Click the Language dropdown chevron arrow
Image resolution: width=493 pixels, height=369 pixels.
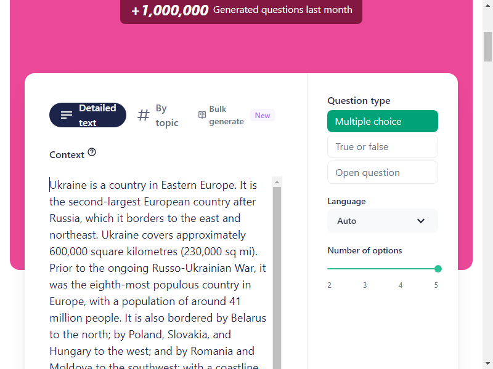(x=421, y=221)
